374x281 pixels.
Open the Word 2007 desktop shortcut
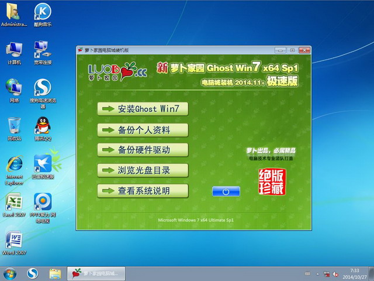click(x=14, y=243)
